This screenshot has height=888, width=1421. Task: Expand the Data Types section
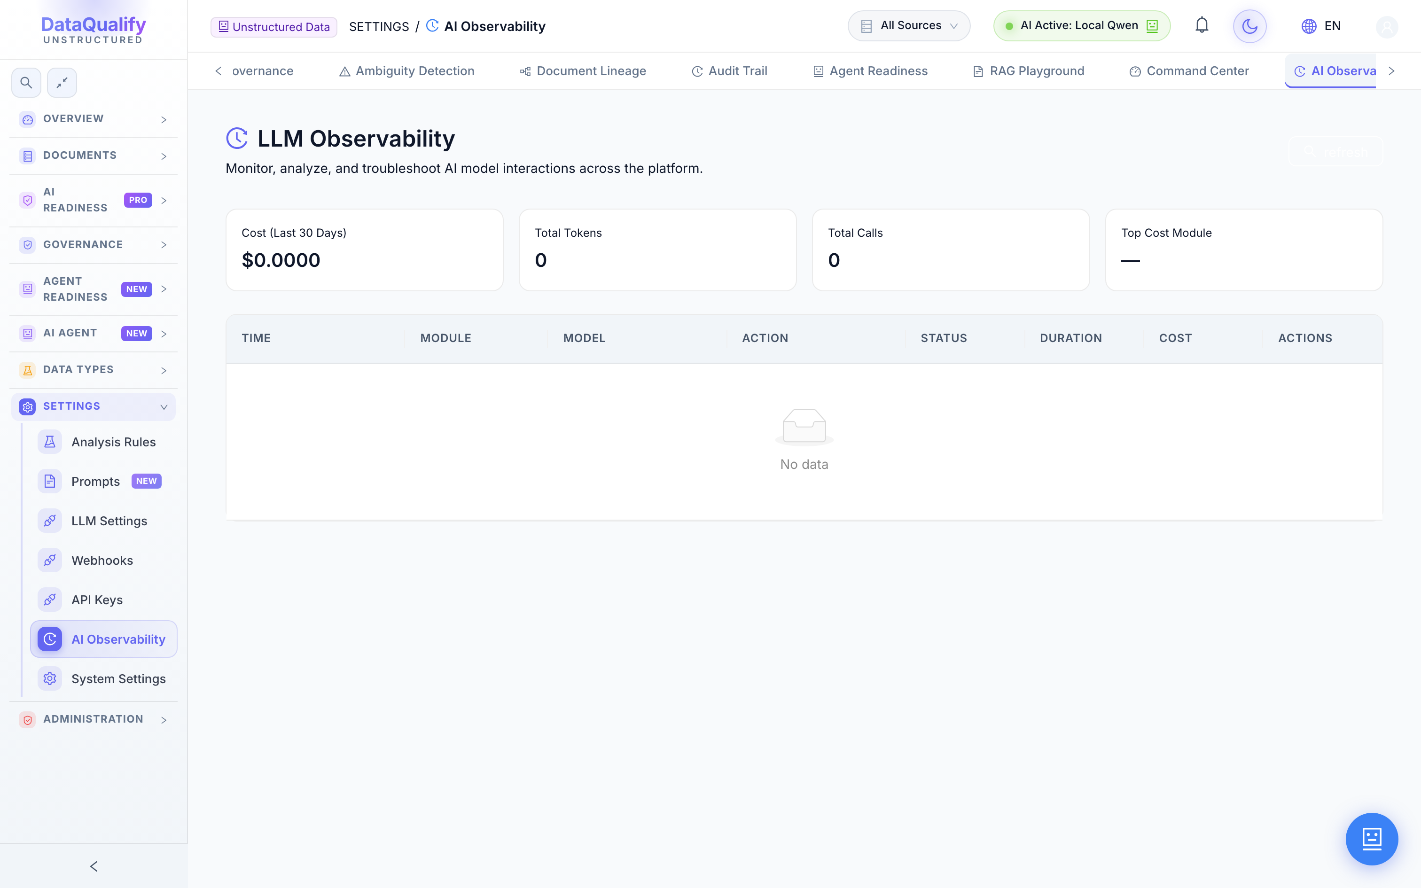94,370
